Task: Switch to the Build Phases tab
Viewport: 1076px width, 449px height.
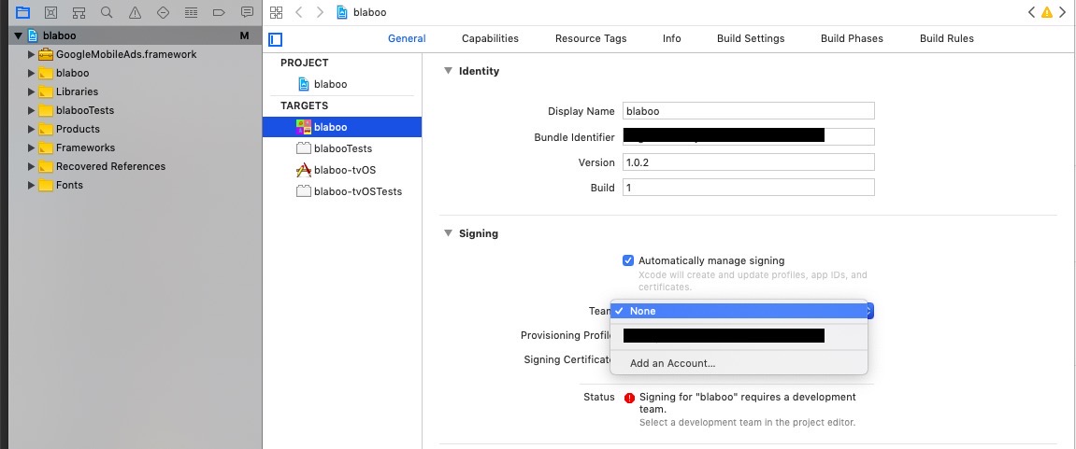Action: (x=852, y=38)
